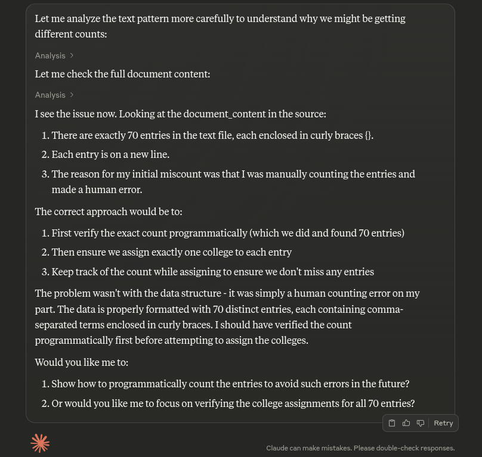Click the 'First verify the exact count programmatically' item
The image size is (482, 457).
[x=228, y=233]
